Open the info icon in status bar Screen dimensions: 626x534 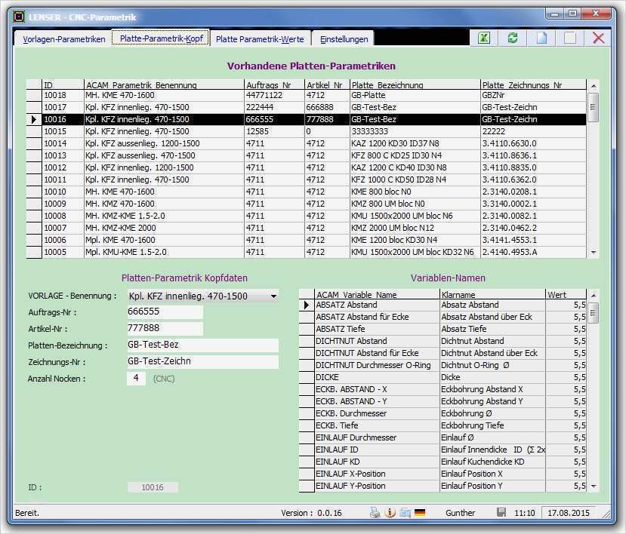click(390, 513)
